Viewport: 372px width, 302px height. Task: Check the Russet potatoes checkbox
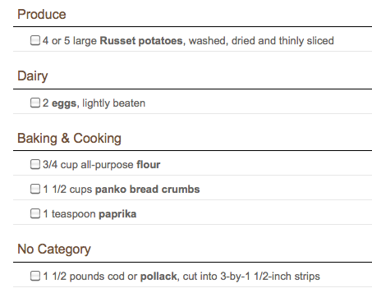point(35,40)
